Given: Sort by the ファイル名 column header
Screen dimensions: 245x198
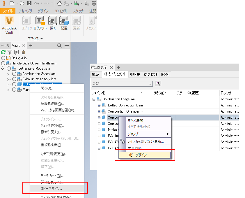Looking at the screenshot, I should [117, 93].
